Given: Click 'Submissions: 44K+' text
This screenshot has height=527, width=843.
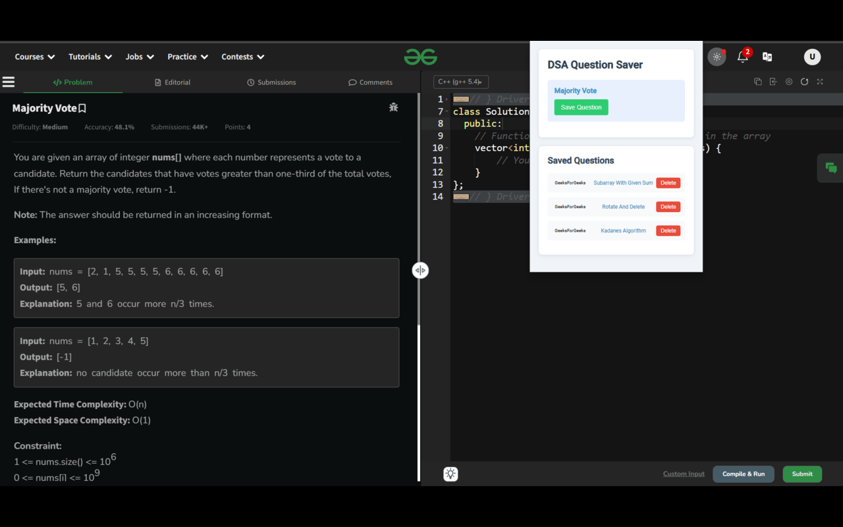Looking at the screenshot, I should click(179, 127).
